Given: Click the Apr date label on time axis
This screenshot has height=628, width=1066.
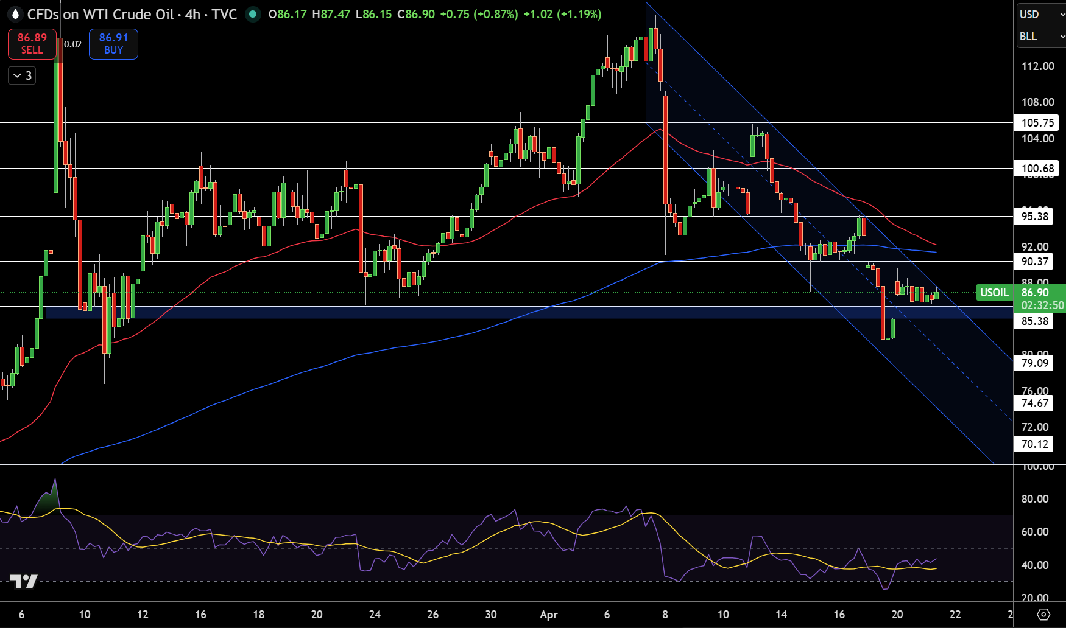Looking at the screenshot, I should (549, 615).
